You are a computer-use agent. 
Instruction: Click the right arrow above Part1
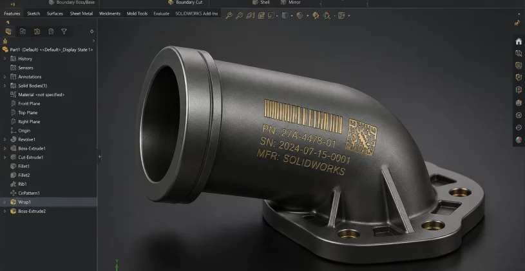coord(93,41)
